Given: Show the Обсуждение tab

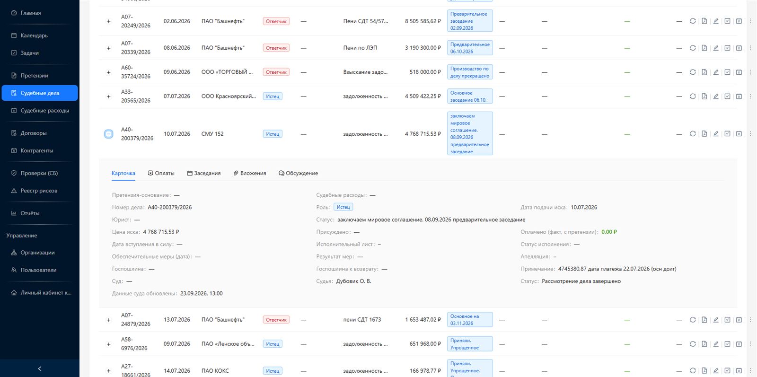Looking at the screenshot, I should (299, 173).
